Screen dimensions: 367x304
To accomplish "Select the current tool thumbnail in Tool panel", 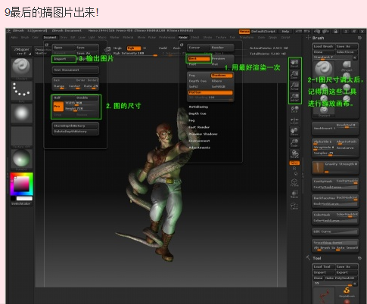I will tap(324, 296).
